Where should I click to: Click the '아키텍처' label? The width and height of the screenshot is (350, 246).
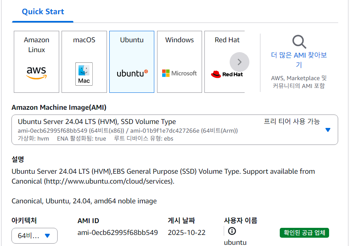(24, 220)
